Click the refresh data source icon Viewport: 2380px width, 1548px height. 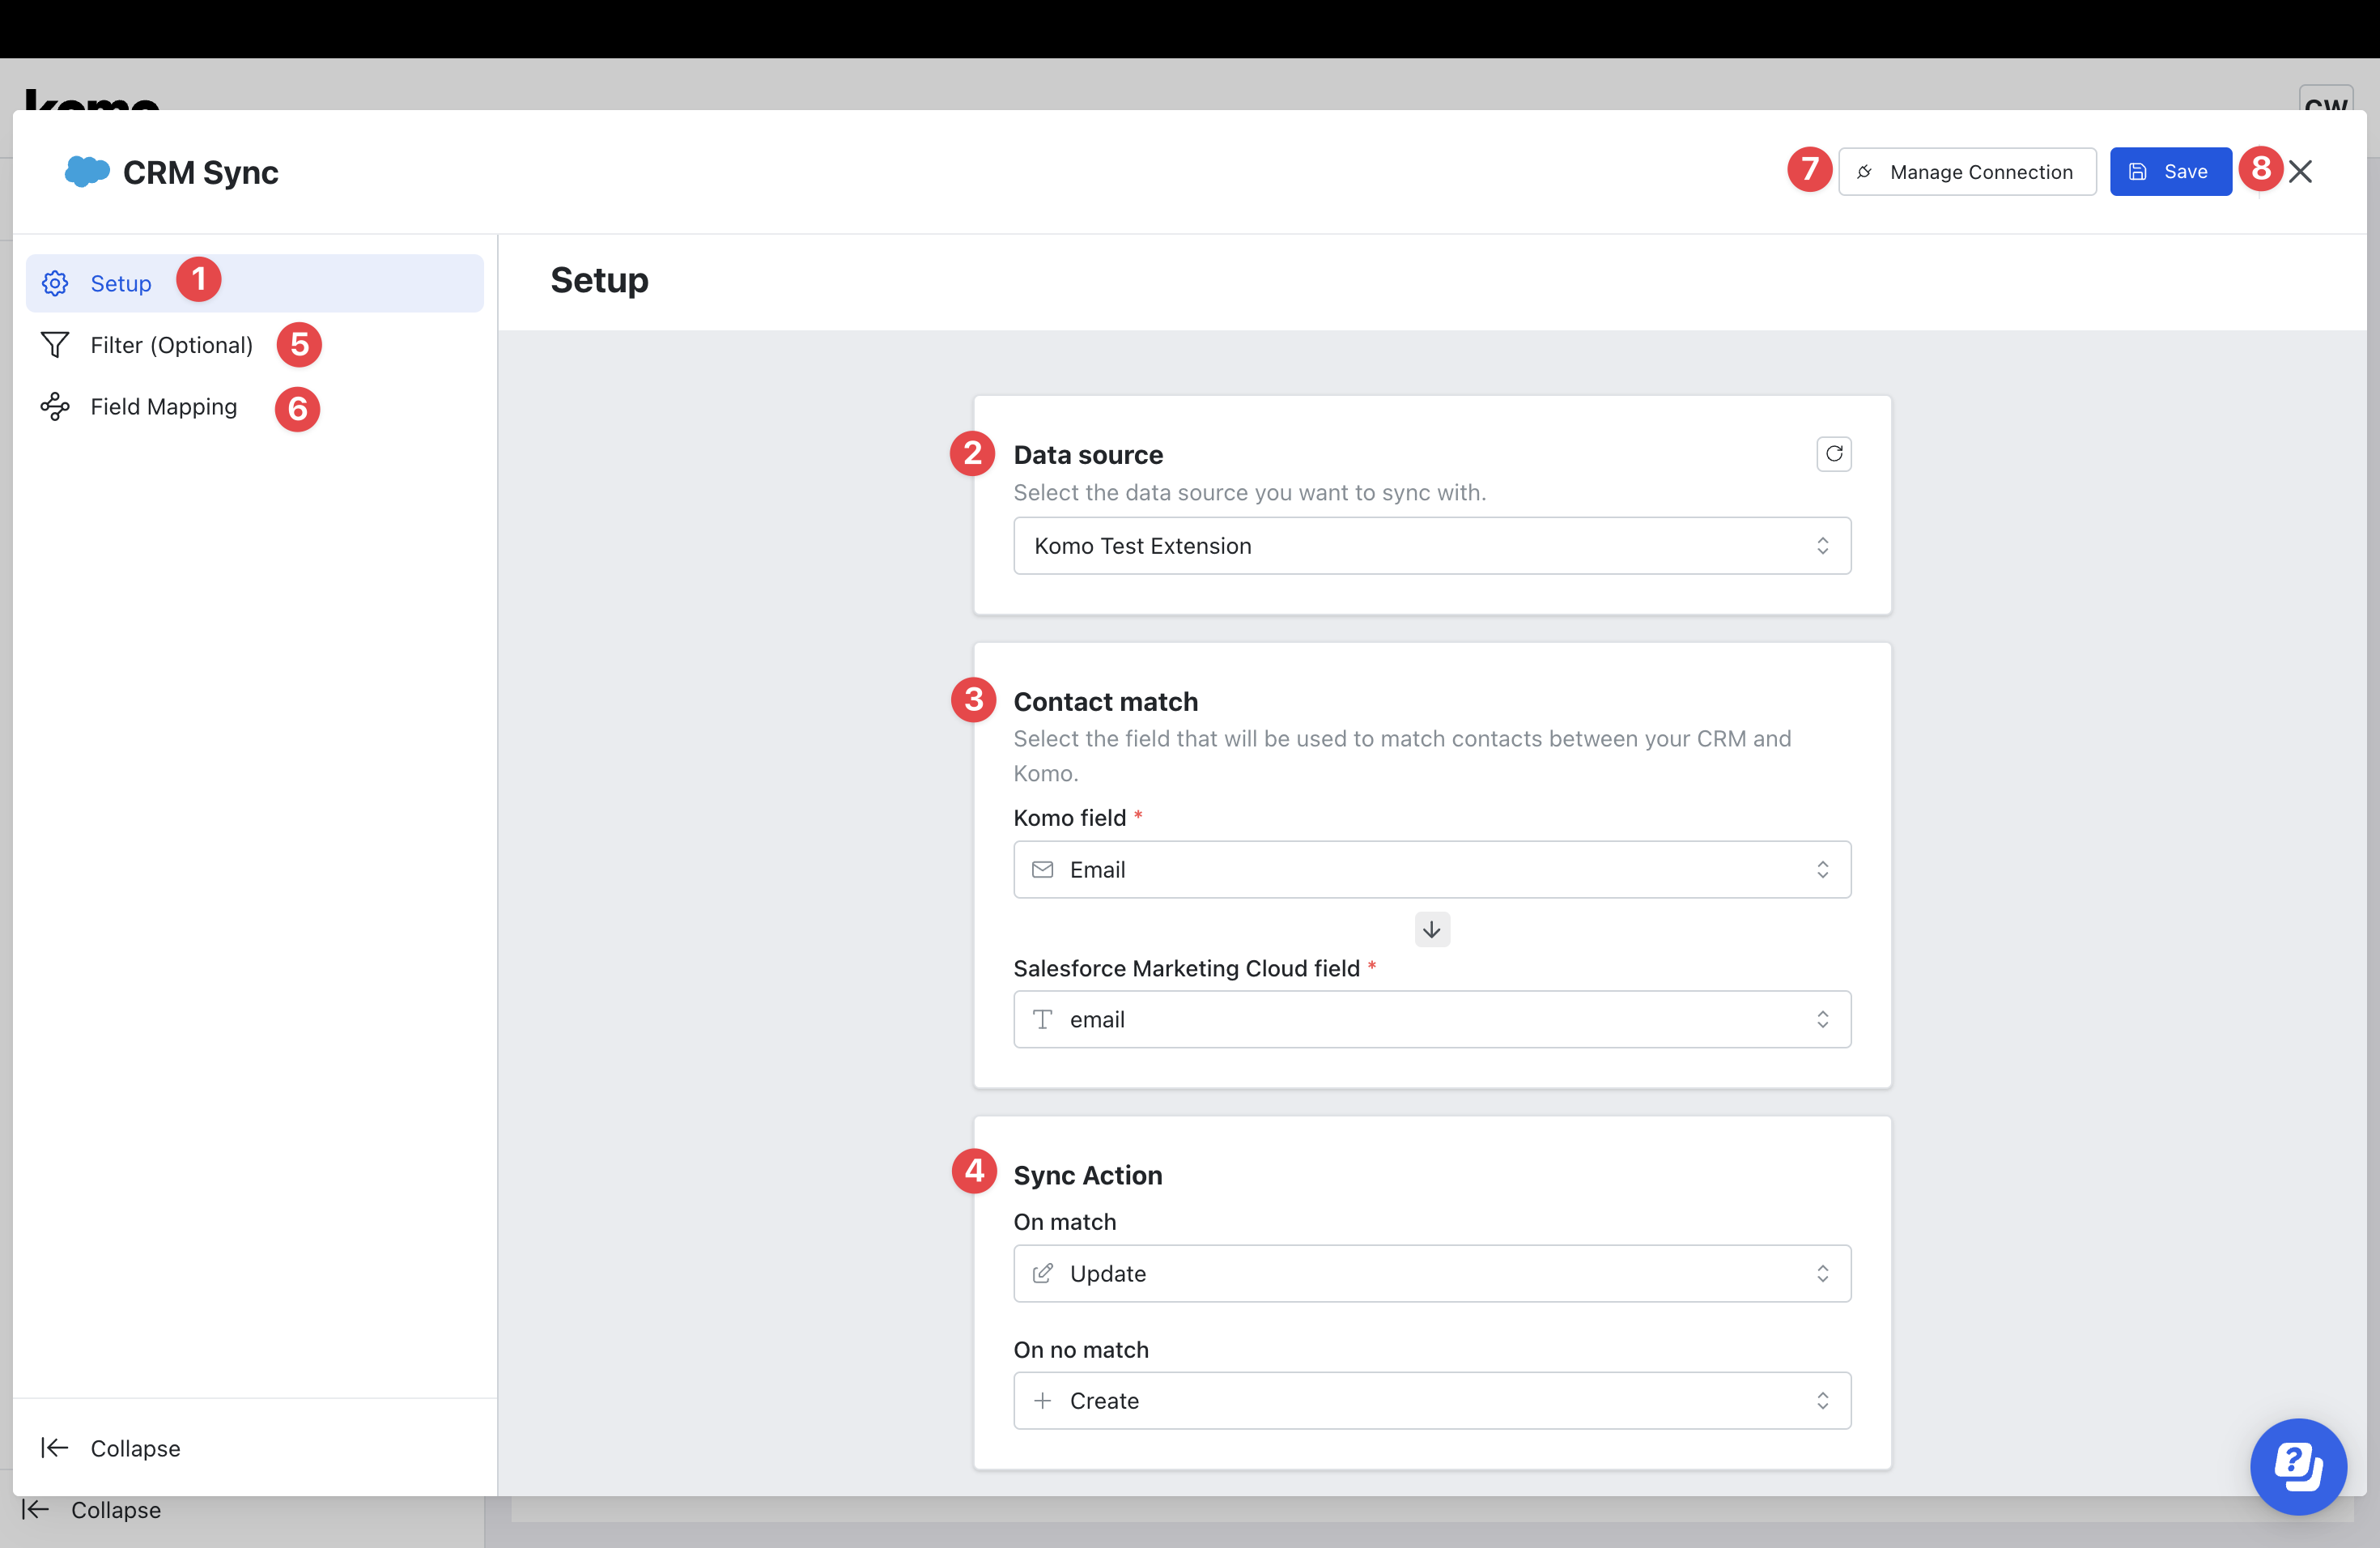click(1833, 454)
